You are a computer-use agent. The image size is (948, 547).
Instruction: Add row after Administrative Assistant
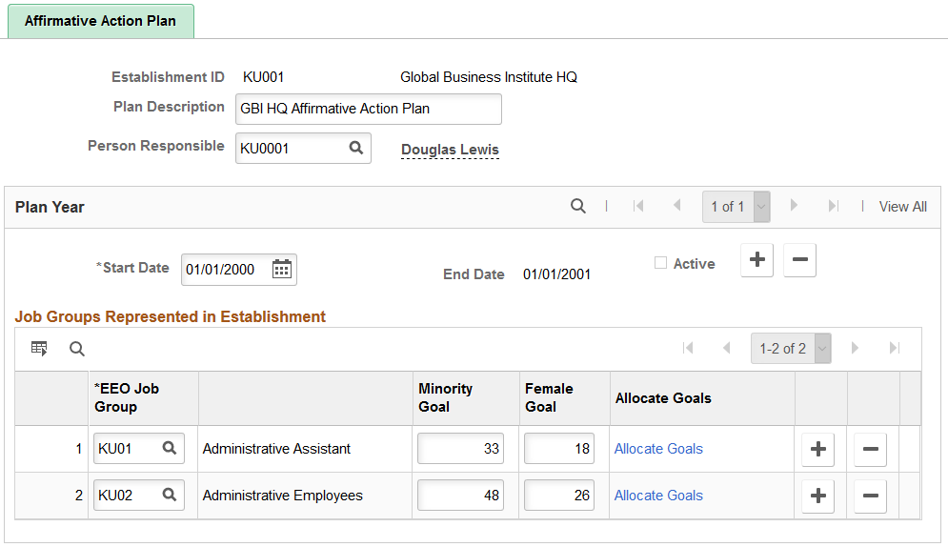(817, 450)
